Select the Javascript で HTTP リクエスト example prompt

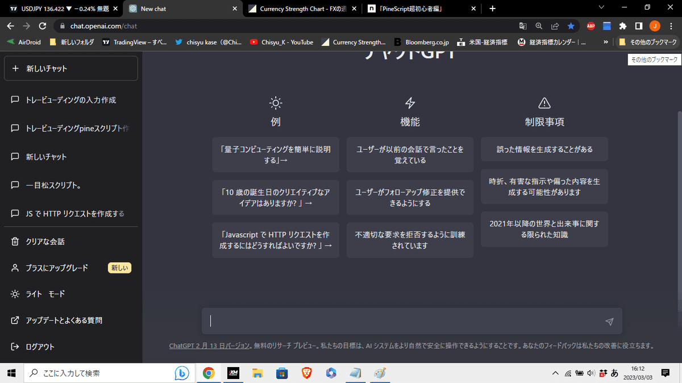pyautogui.click(x=276, y=240)
